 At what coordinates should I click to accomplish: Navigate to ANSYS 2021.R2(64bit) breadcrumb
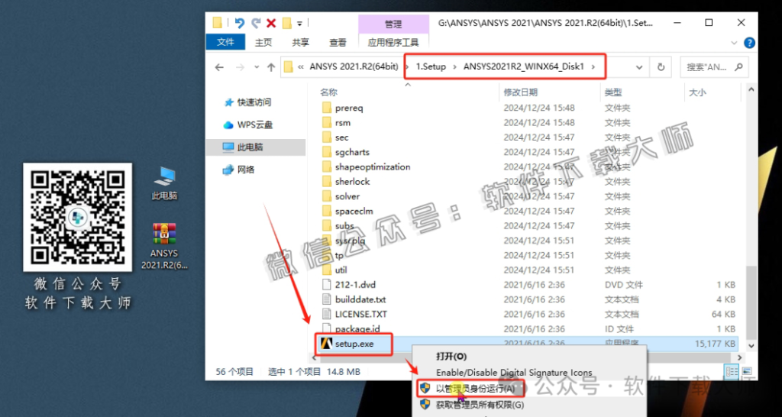[354, 67]
